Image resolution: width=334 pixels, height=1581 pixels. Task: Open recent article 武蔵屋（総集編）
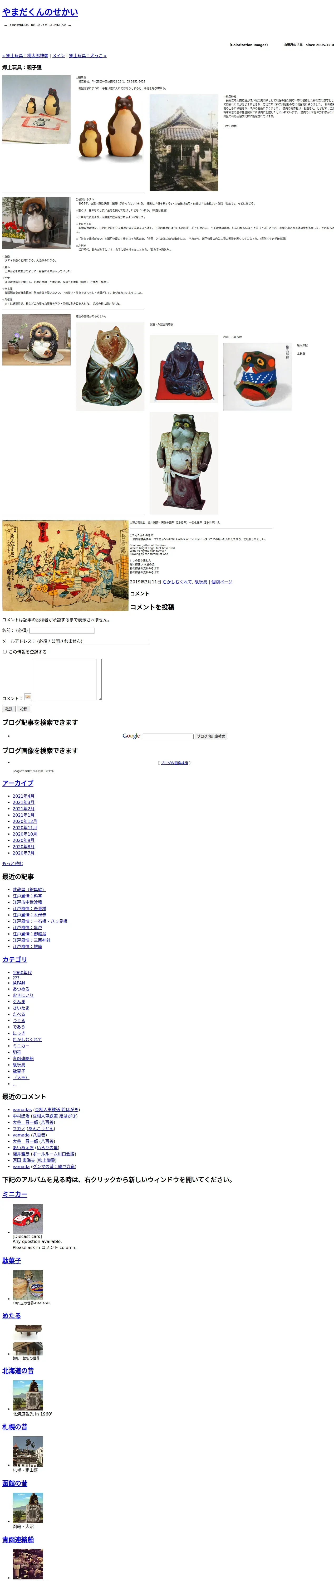pyautogui.click(x=29, y=889)
